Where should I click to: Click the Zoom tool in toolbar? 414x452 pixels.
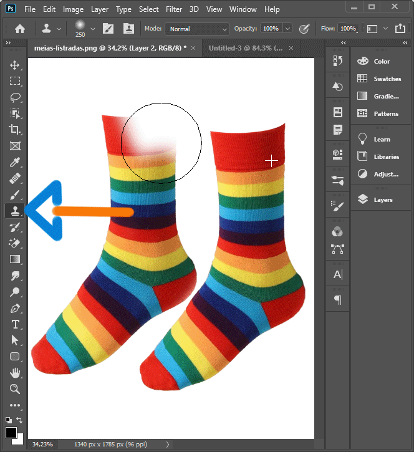(15, 389)
